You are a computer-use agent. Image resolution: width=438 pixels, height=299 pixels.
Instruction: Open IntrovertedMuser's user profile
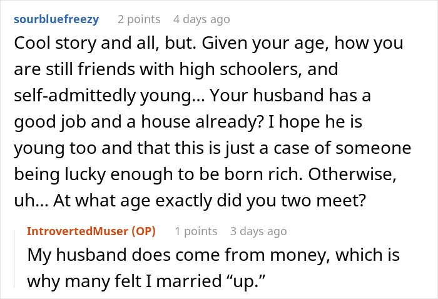78,231
